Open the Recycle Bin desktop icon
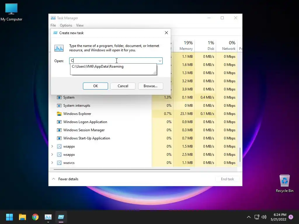The height and width of the screenshot is (224, 299). coord(284,183)
